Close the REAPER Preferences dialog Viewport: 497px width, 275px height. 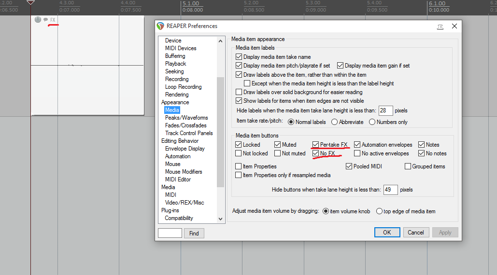(454, 26)
